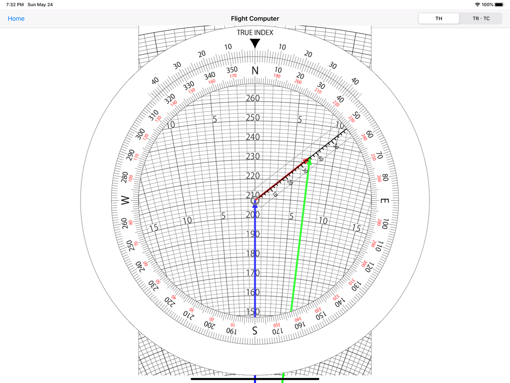
Task: Click the 7:32 PM clock text
Action: point(15,5)
